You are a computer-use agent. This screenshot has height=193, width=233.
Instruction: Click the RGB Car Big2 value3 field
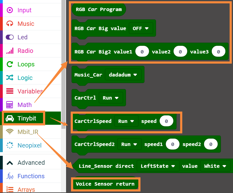tap(218, 52)
